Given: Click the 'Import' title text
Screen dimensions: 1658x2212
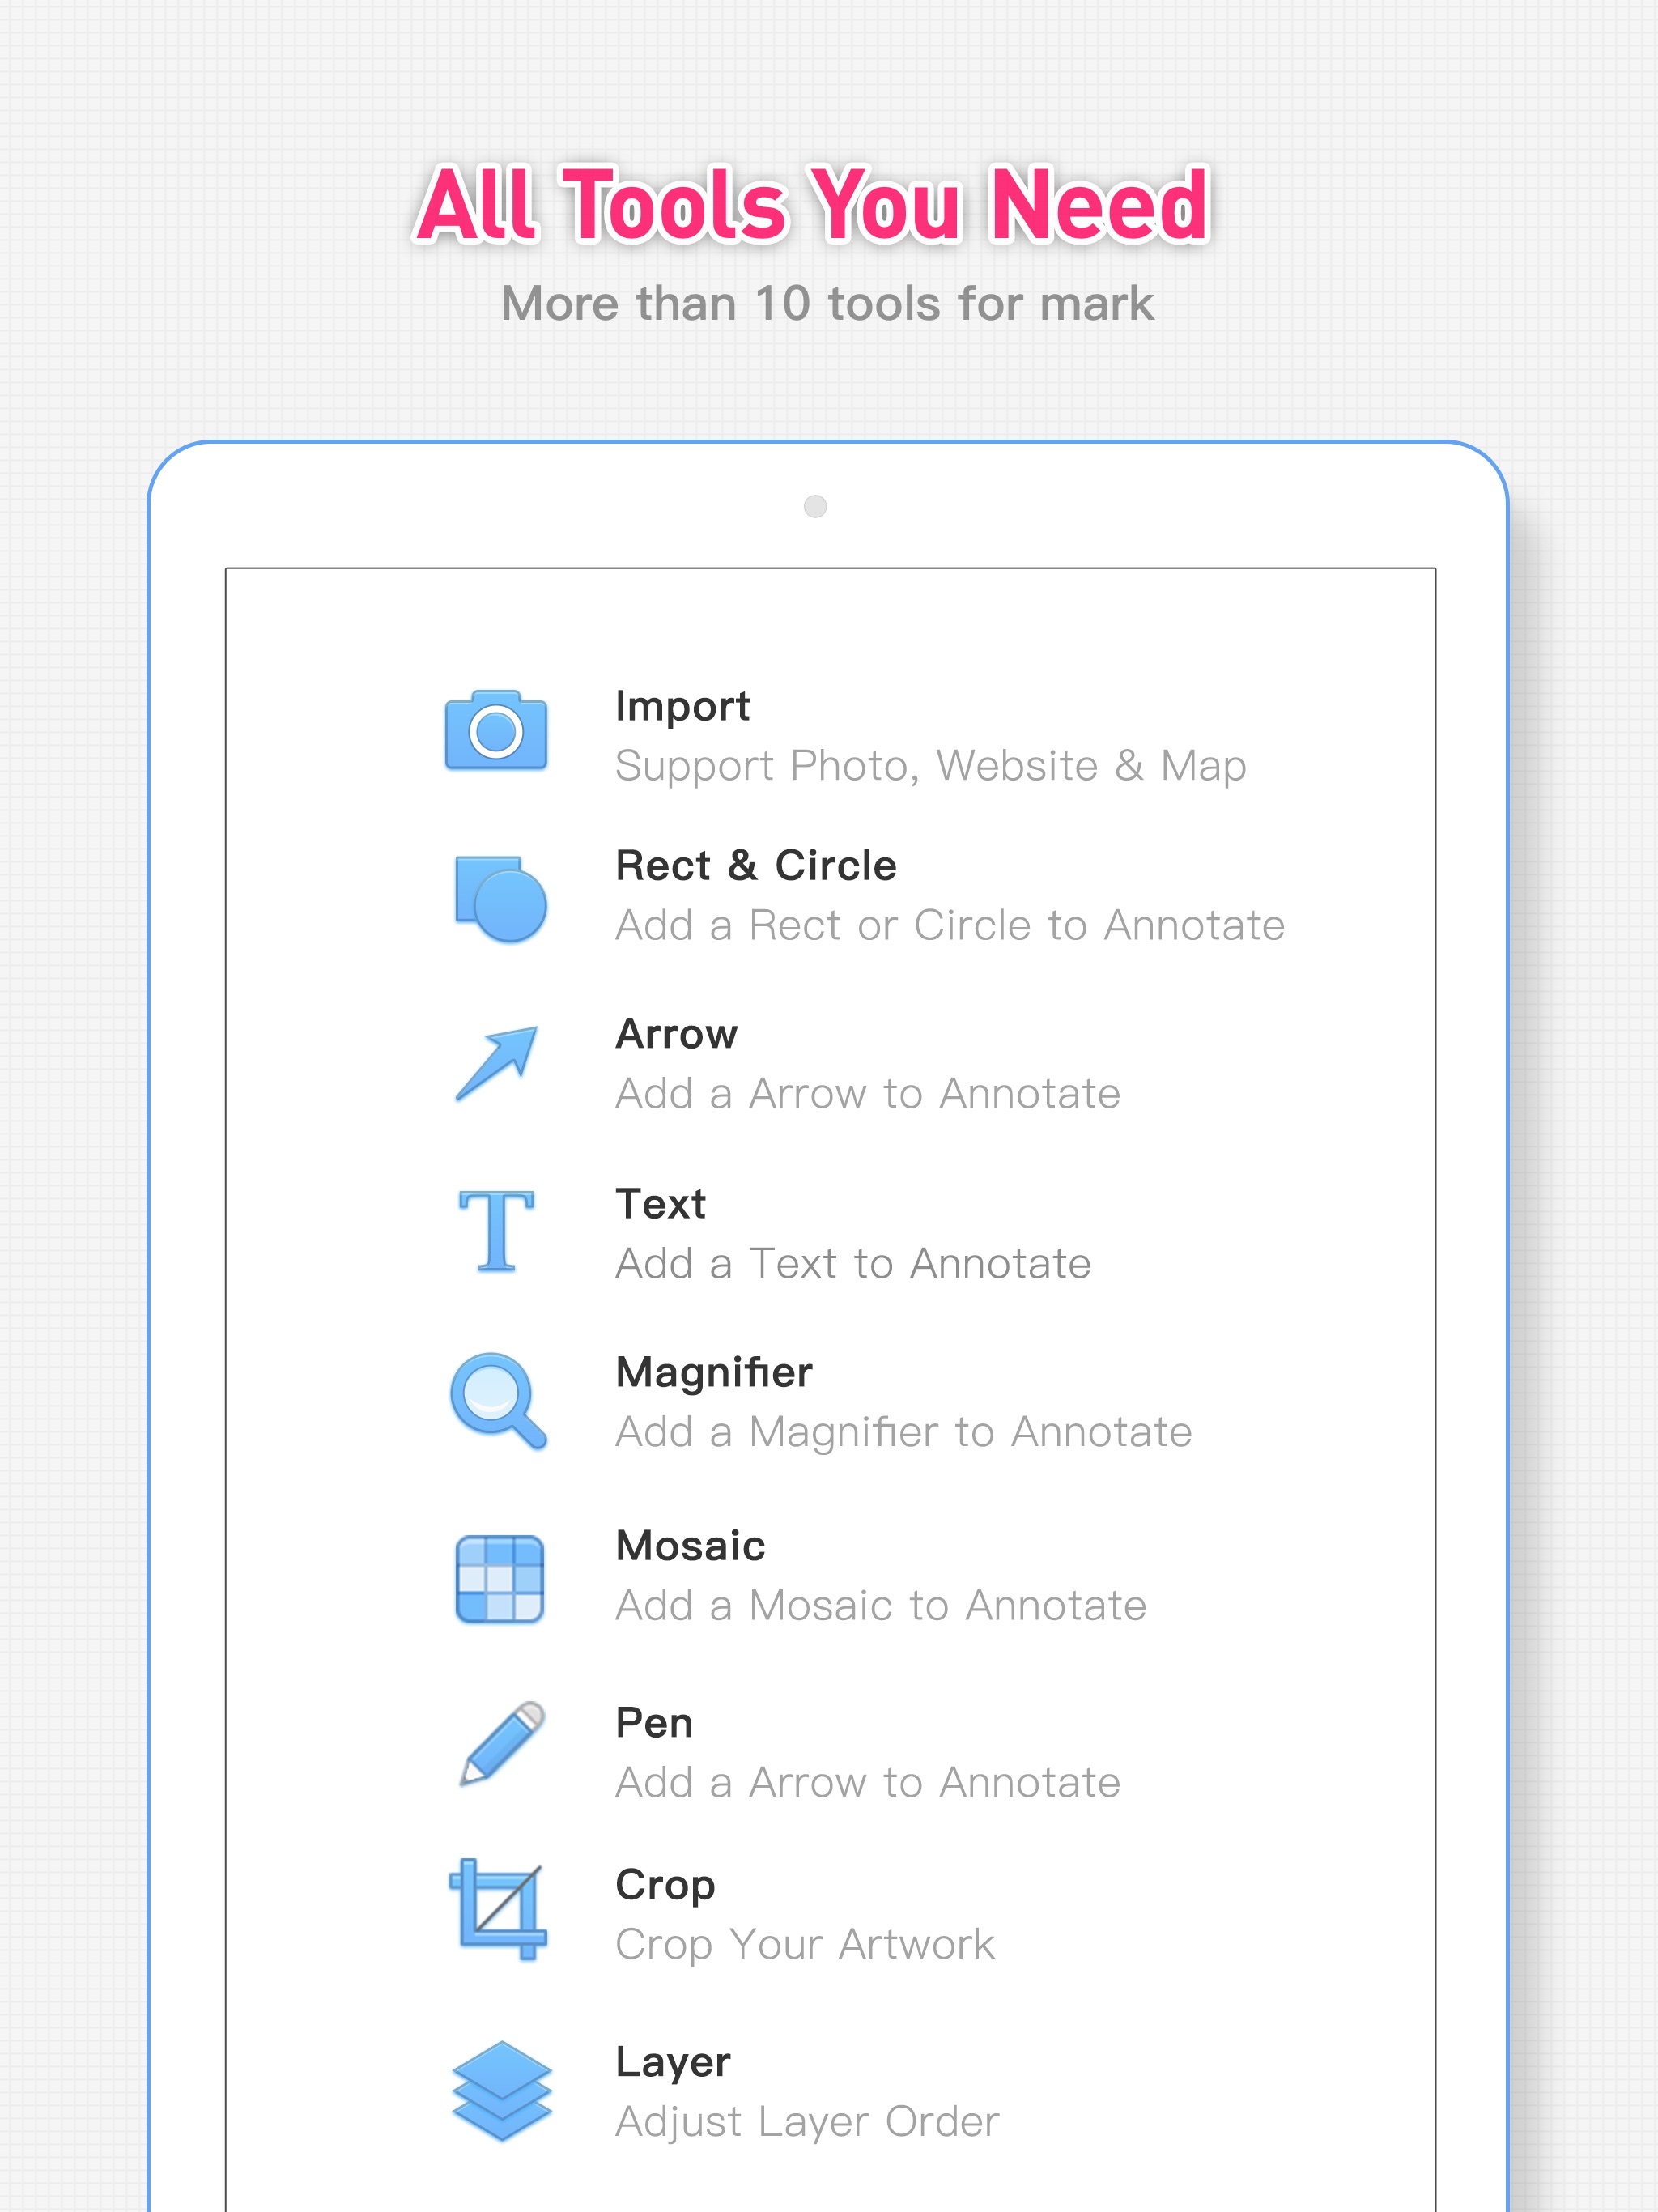Looking at the screenshot, I should tap(682, 707).
